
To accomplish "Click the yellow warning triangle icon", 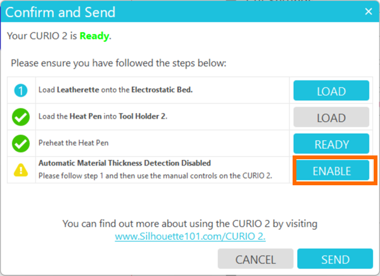I will tap(21, 169).
